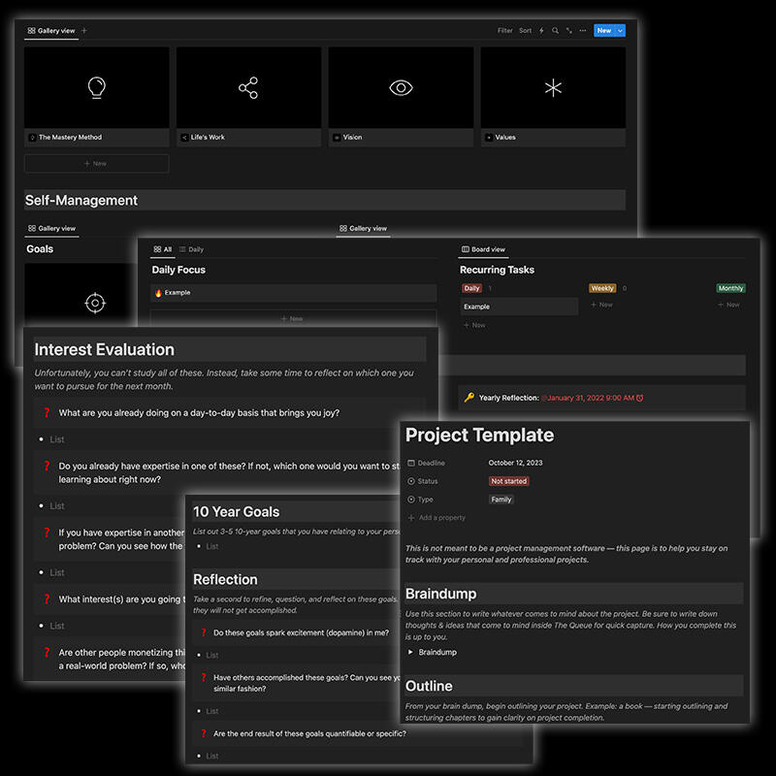This screenshot has width=776, height=776.
Task: Open the three-dots more options menu
Action: pyautogui.click(x=582, y=31)
